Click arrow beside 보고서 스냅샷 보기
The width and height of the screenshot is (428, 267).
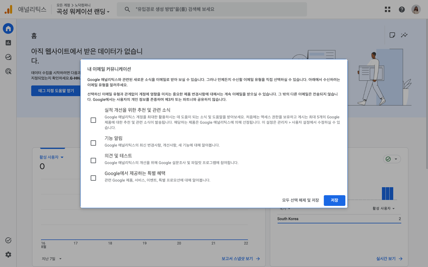tap(258, 259)
